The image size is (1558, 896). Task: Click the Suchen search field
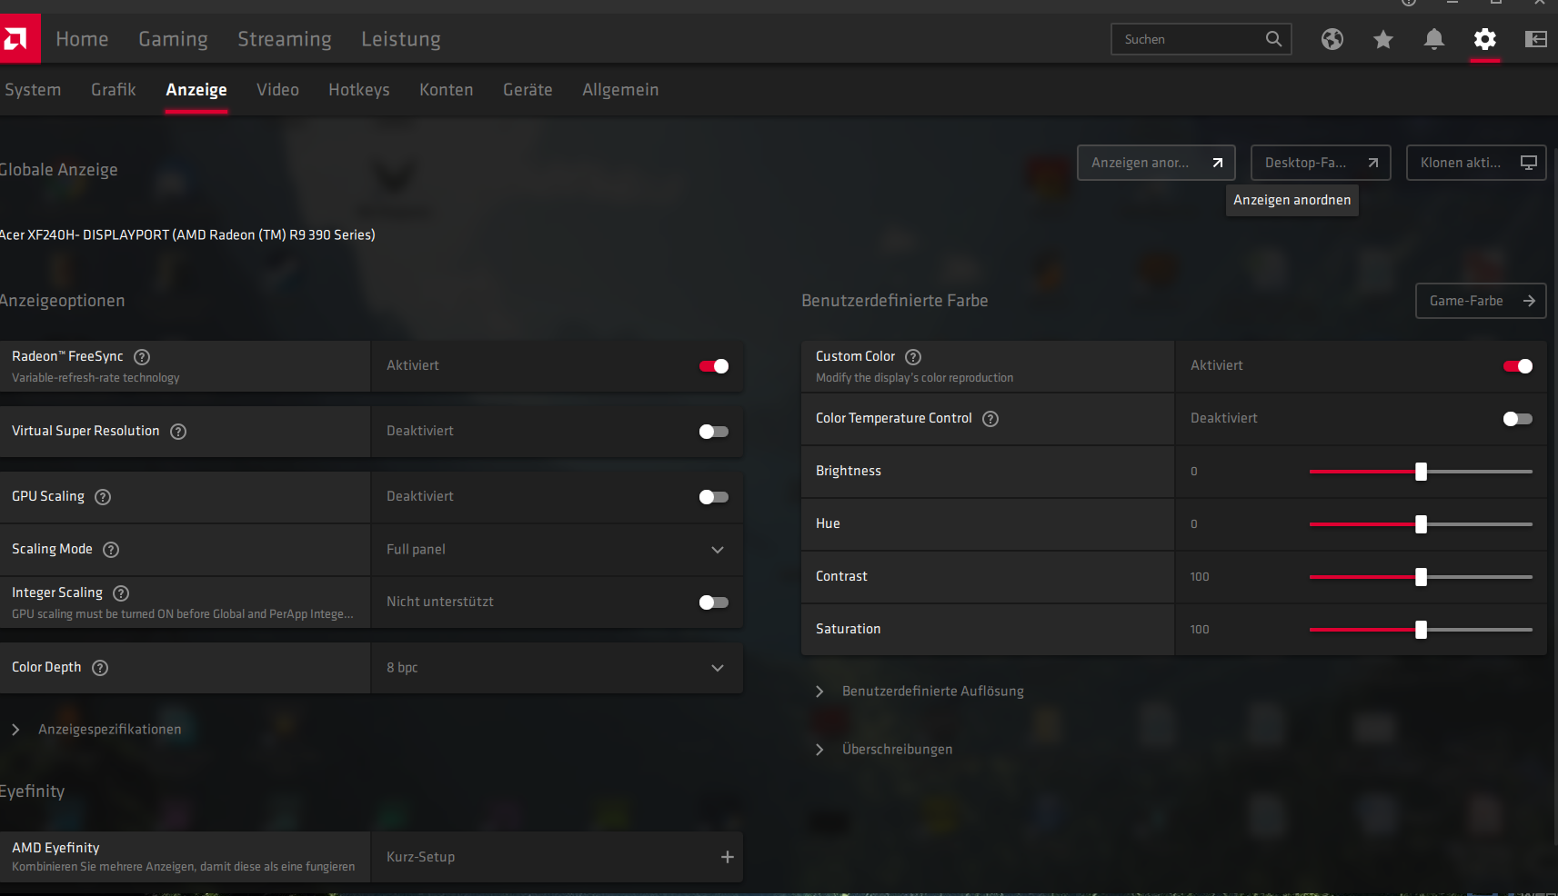tap(1201, 39)
